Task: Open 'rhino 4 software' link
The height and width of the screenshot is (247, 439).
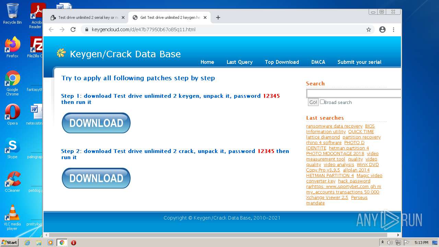Action: pos(324,143)
